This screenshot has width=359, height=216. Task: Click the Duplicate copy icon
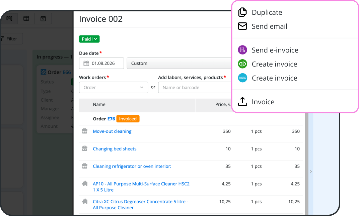click(x=242, y=12)
